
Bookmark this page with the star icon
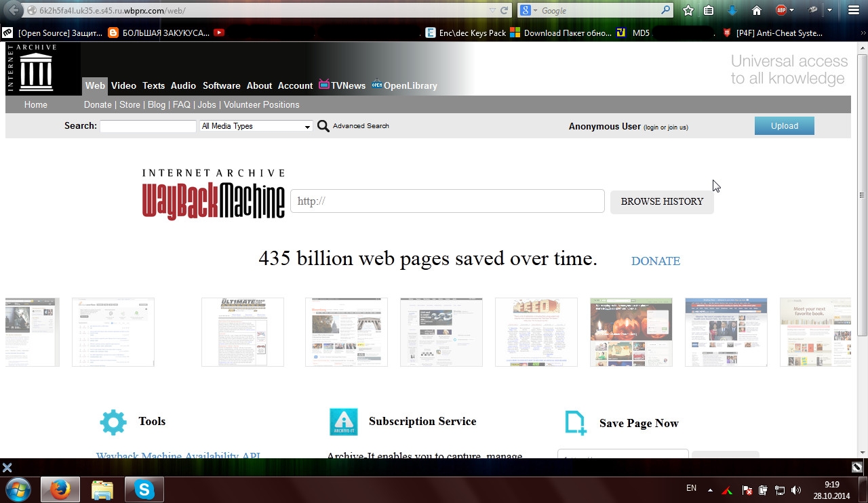[x=688, y=10]
